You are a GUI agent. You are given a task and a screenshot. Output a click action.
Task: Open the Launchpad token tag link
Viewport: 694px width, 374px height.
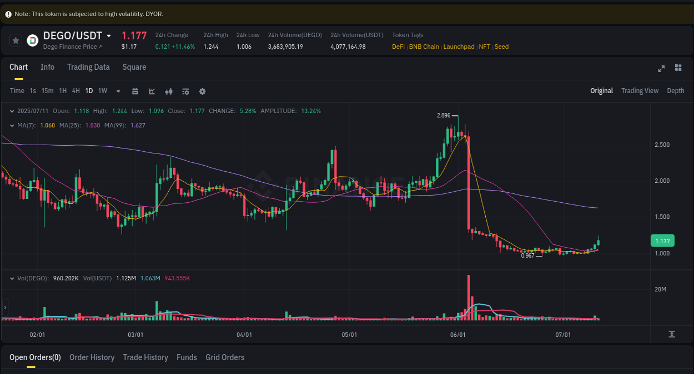(459, 47)
